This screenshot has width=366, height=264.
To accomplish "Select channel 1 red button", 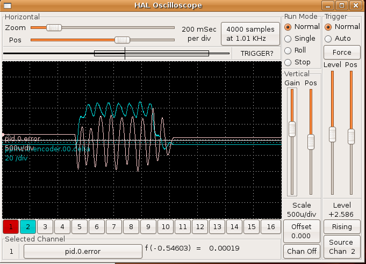I will coord(11,227).
